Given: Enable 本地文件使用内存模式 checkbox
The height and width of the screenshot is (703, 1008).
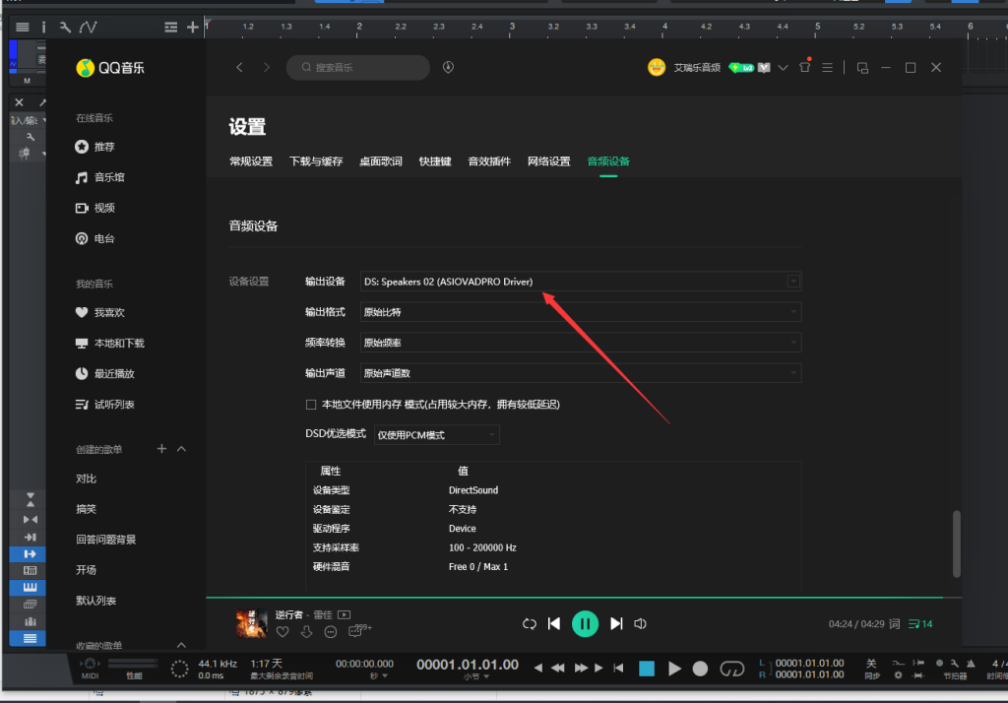Looking at the screenshot, I should pos(310,404).
